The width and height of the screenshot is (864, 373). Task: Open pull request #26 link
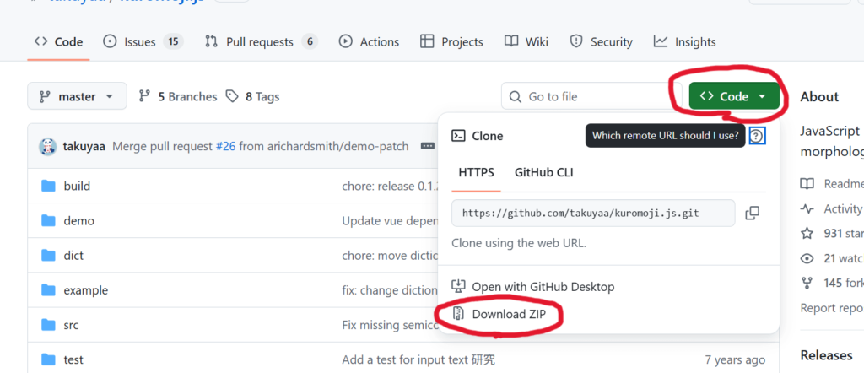point(225,146)
